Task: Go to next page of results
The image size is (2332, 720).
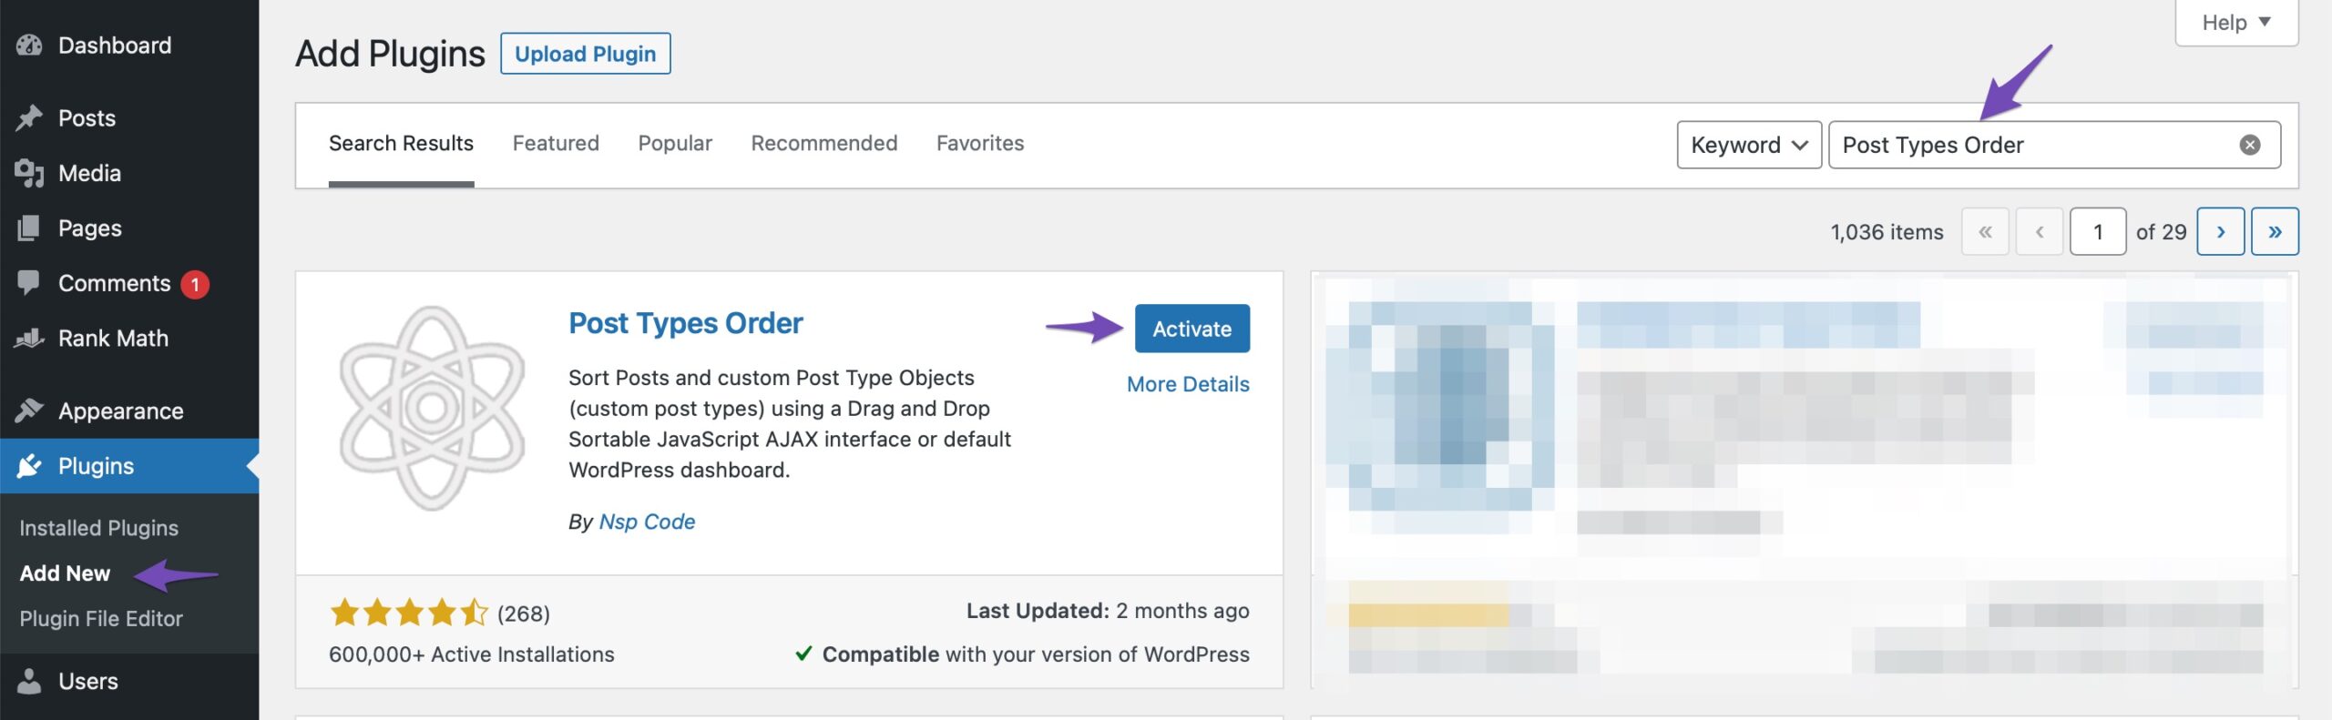Action: (x=2220, y=232)
